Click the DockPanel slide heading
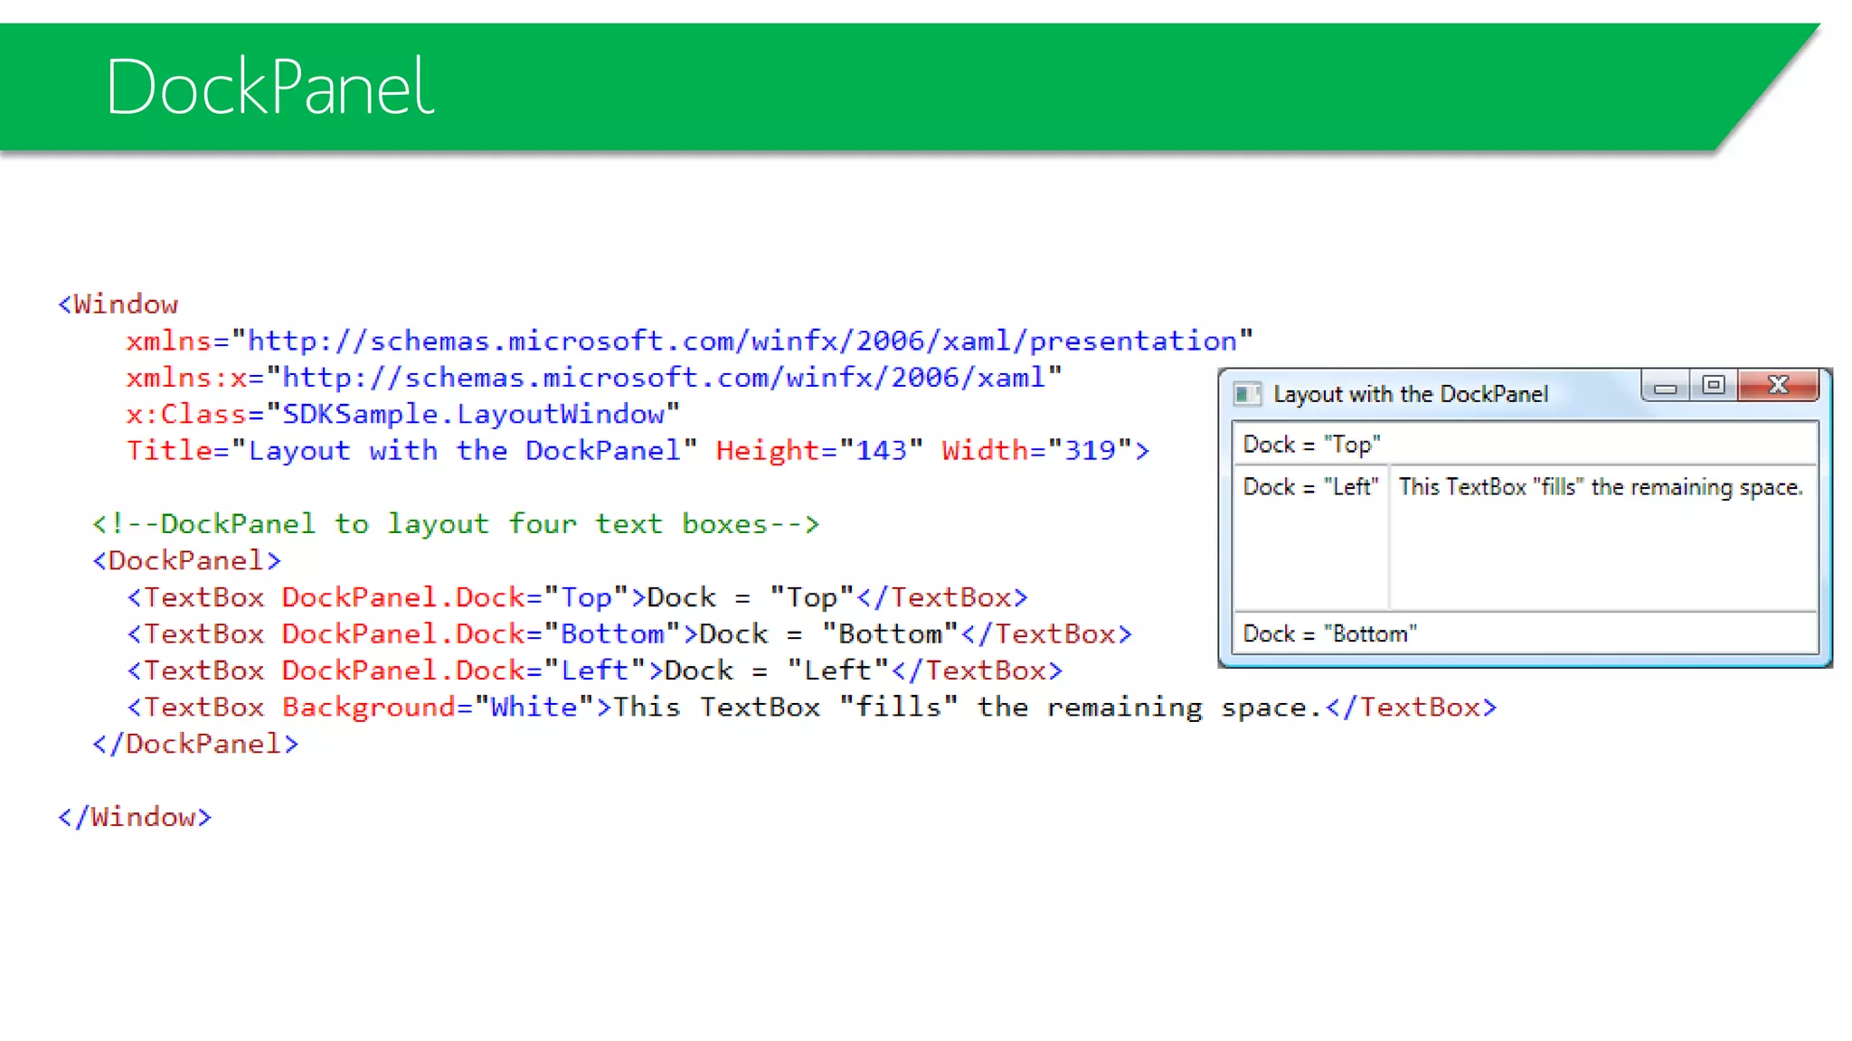This screenshot has width=1852, height=1041. pos(269,88)
